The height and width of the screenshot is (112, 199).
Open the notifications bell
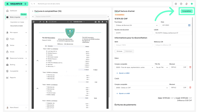[x=187, y=4]
